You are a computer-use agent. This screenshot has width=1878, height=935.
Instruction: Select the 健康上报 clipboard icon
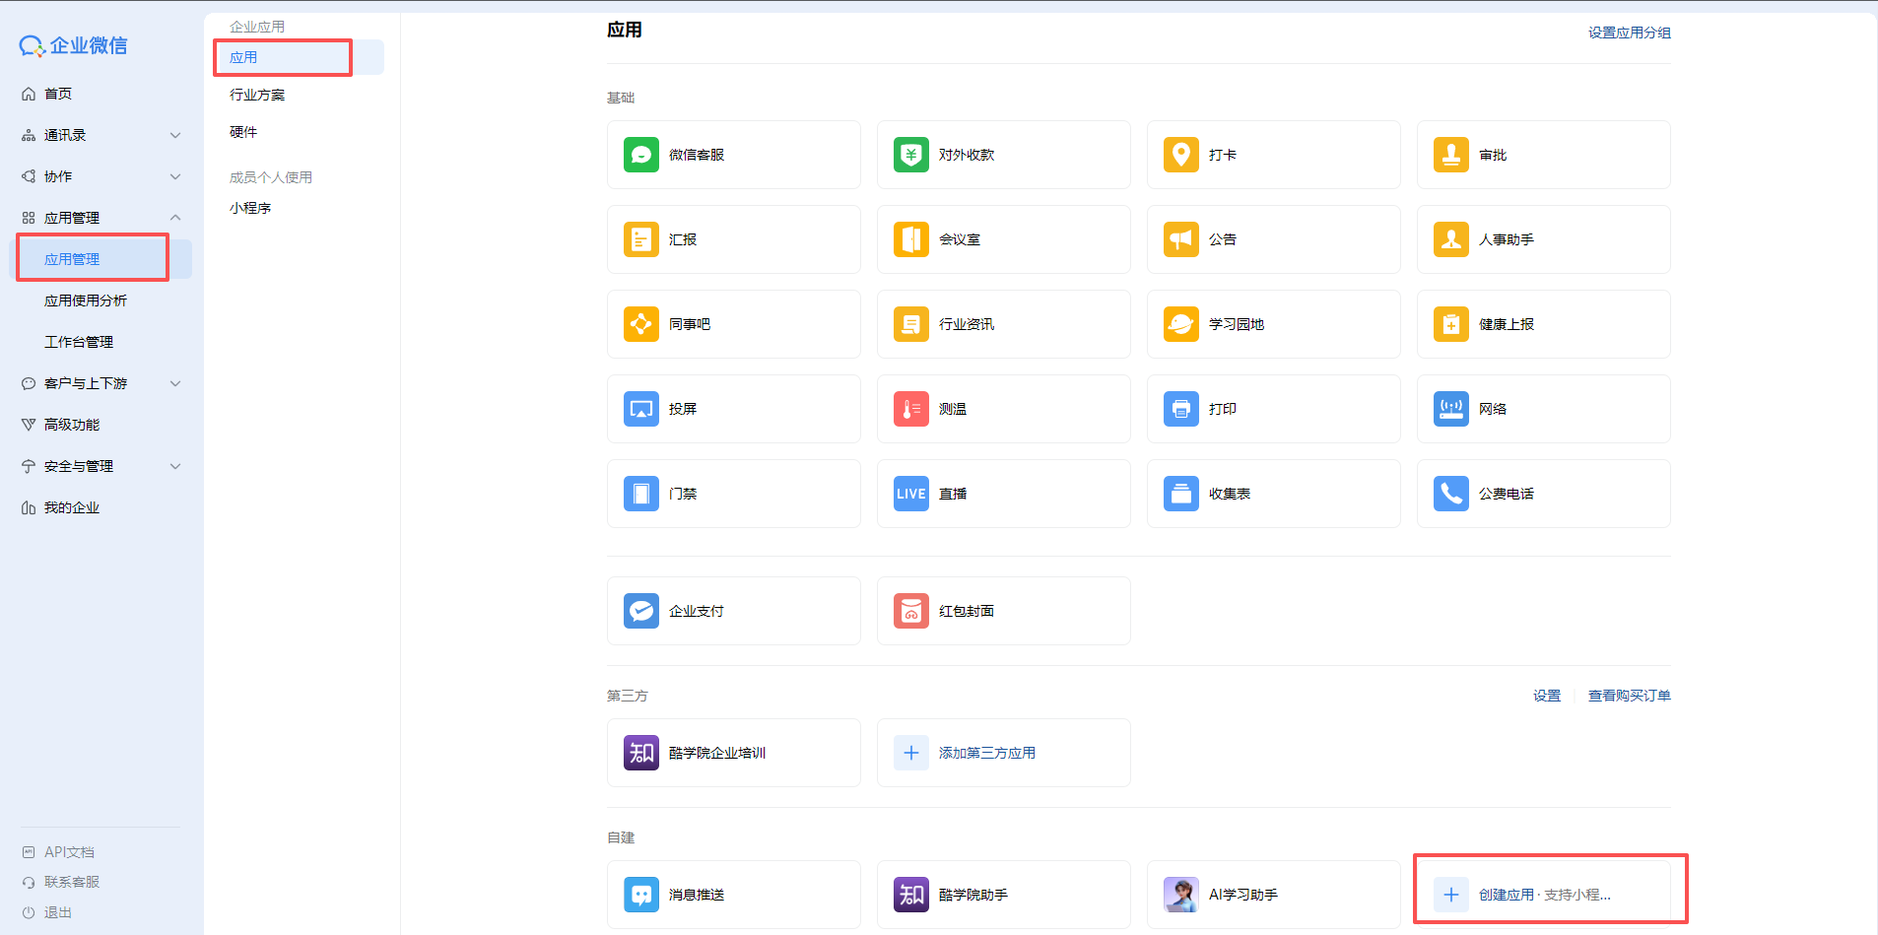tap(1451, 324)
